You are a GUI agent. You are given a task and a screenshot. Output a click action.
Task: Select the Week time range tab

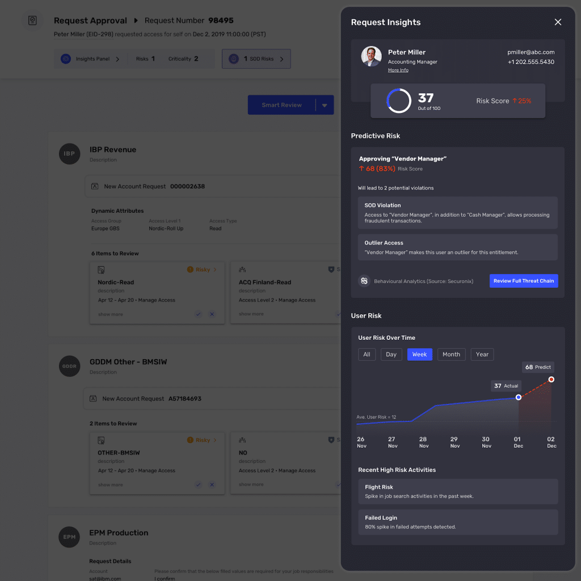(x=419, y=354)
